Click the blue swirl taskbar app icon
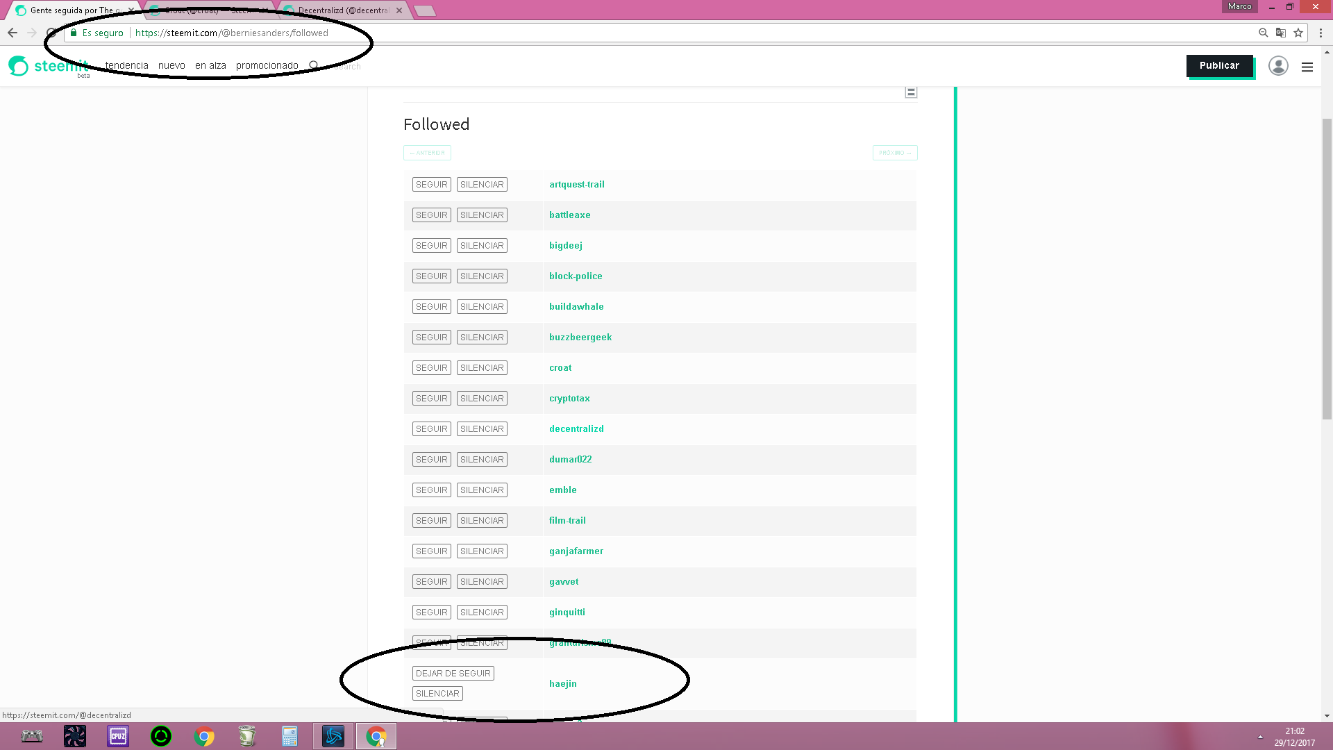Viewport: 1333px width, 750px height. click(x=333, y=736)
